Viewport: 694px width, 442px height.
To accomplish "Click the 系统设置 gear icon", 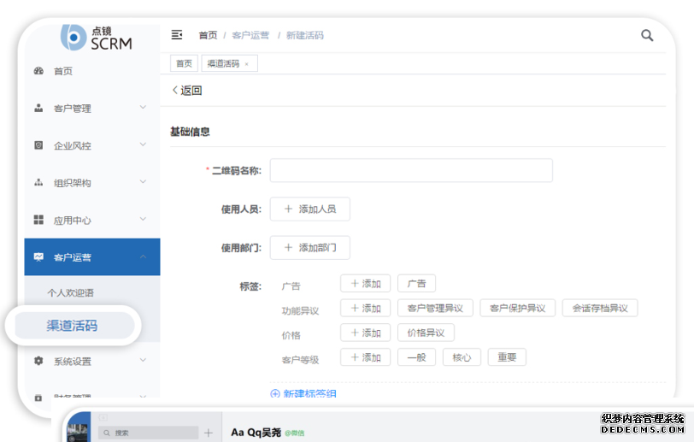I will (x=39, y=361).
